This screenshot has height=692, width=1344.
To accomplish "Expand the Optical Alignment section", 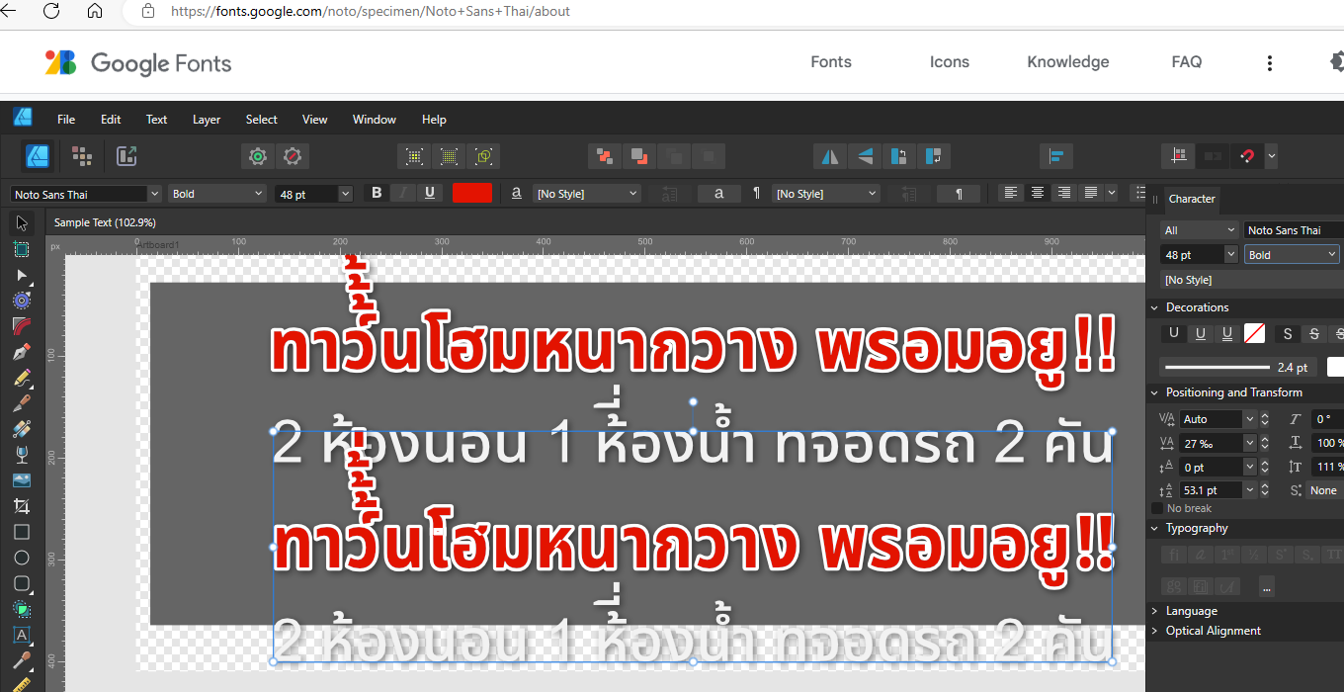I will [1154, 631].
